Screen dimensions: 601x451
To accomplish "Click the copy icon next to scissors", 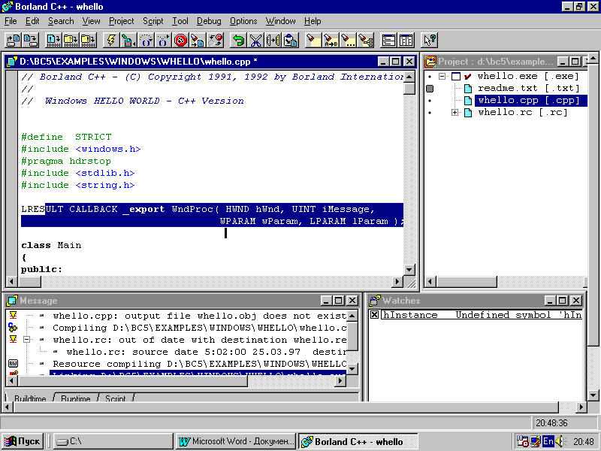I will tap(273, 40).
